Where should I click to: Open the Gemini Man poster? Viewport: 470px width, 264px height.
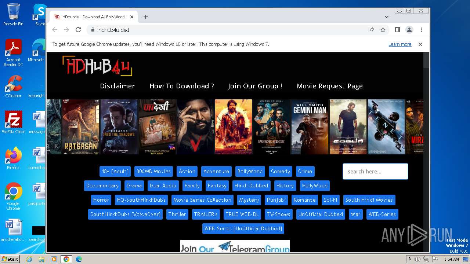[x=310, y=127]
